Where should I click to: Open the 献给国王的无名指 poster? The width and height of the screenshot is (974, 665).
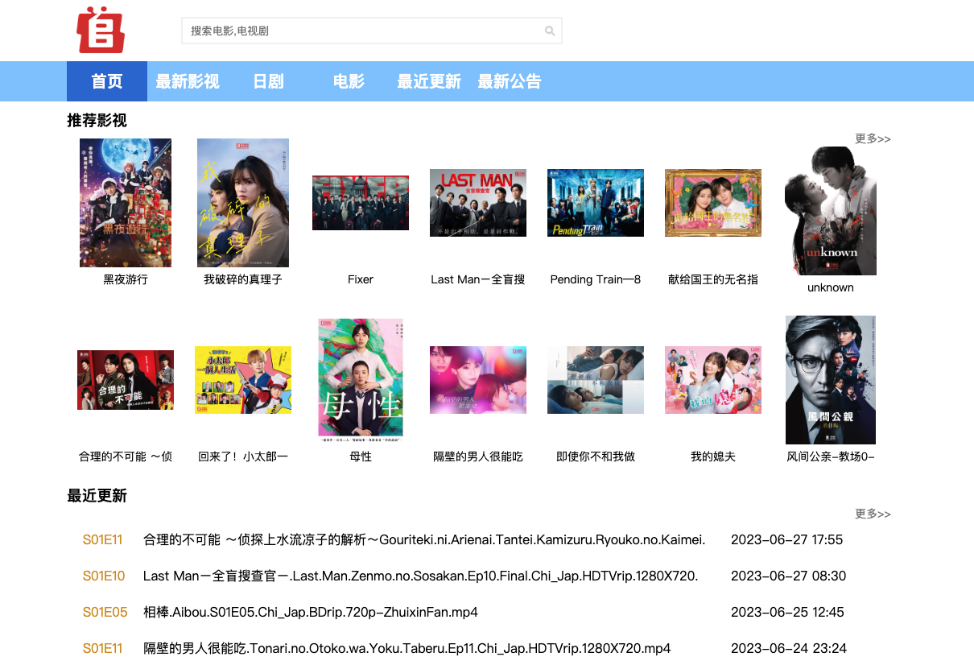point(713,203)
